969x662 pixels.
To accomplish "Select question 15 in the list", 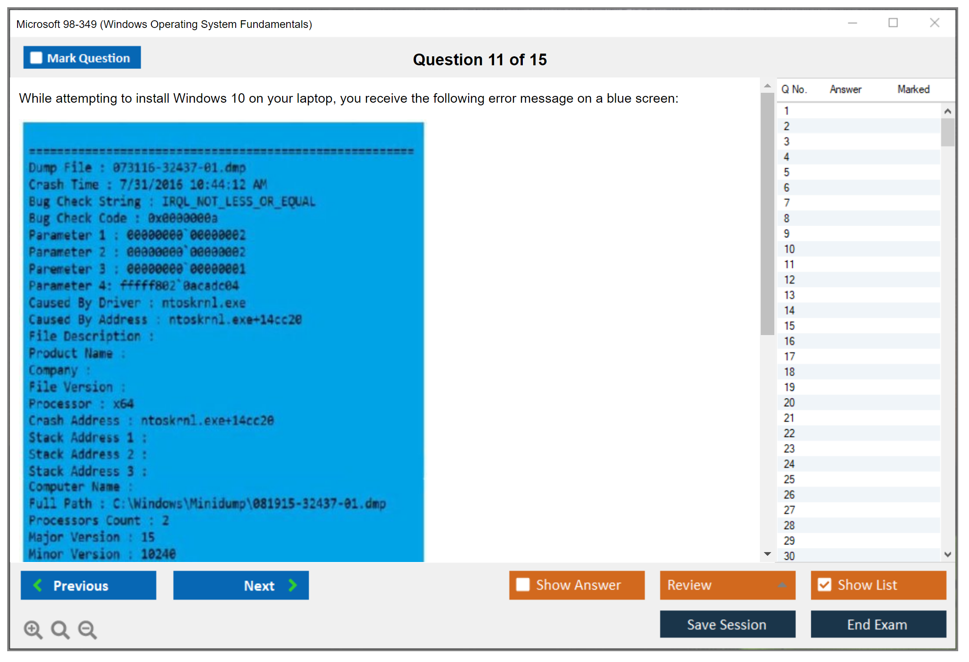I will tap(789, 326).
